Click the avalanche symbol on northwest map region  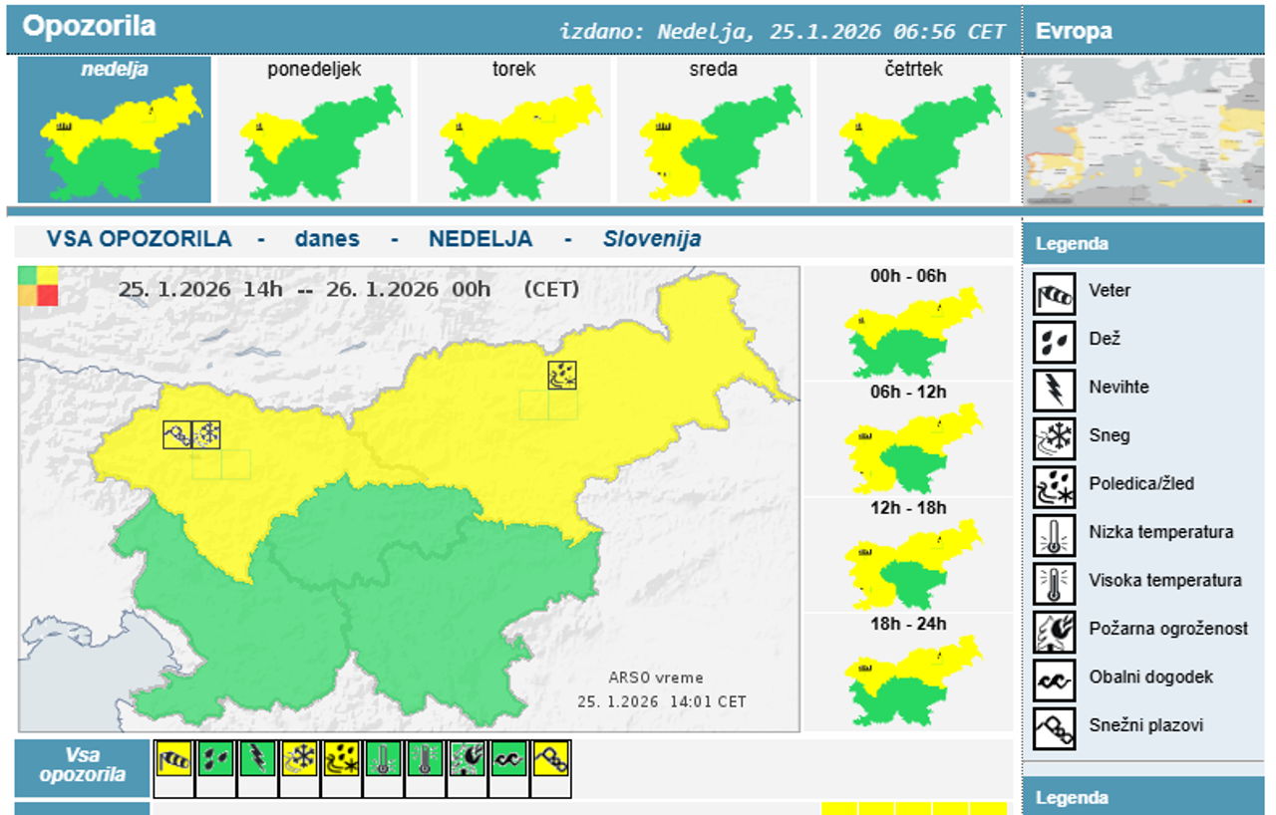click(x=177, y=434)
